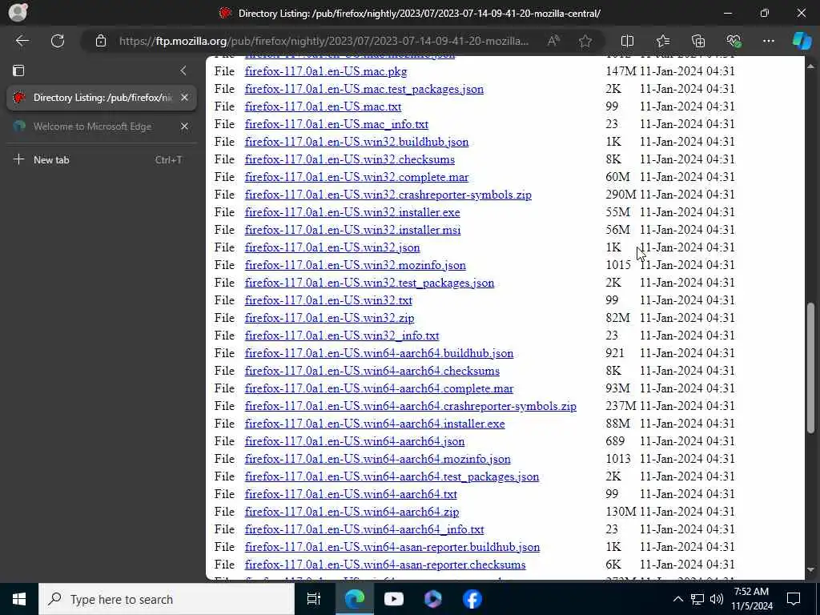Close the Directory Listing tab
Screen dimensions: 820x615
(x=184, y=98)
